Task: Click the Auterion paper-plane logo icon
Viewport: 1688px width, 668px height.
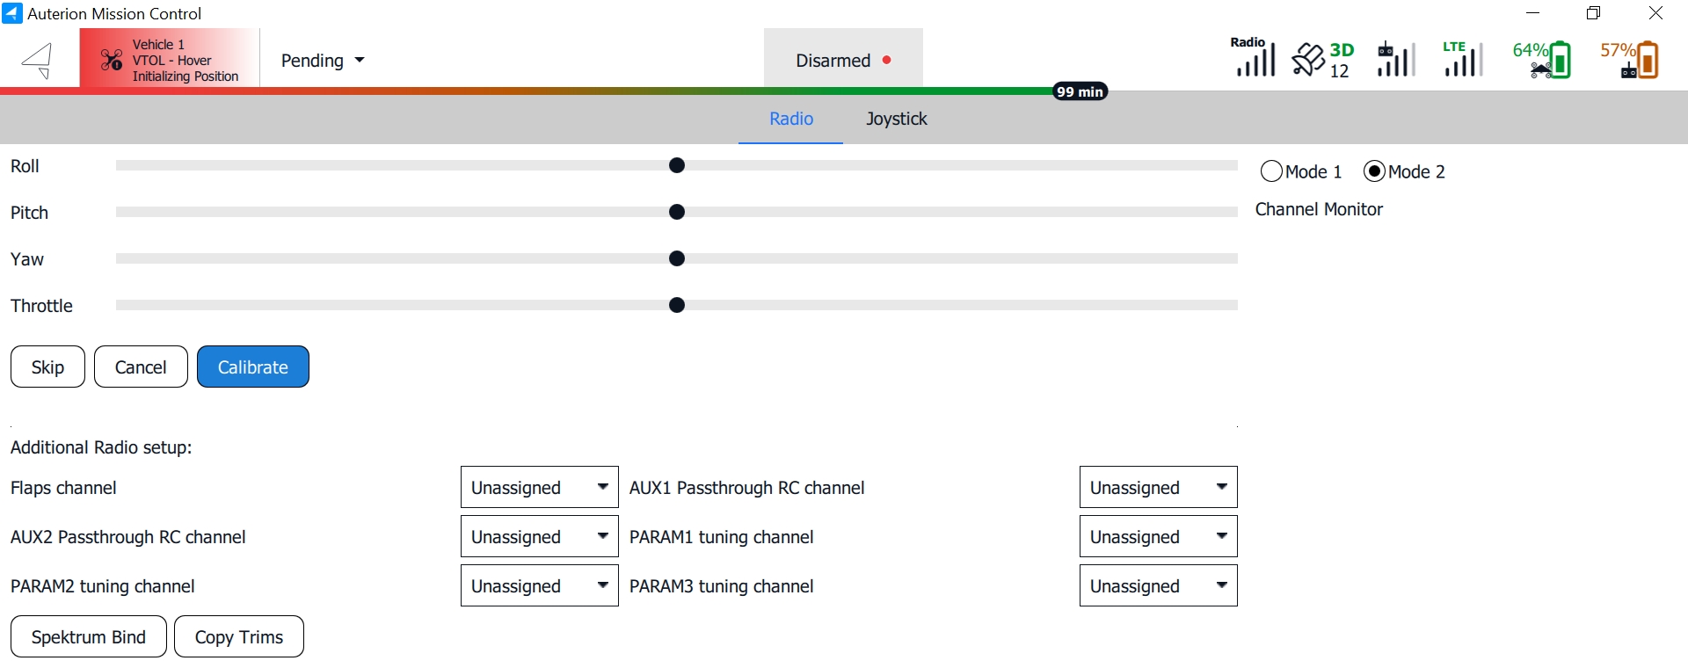Action: tap(38, 61)
